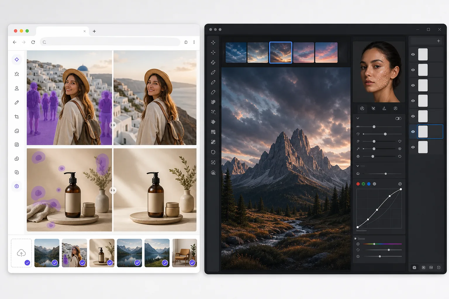Select the blue curve channel dot
The image size is (449, 299).
369,184
